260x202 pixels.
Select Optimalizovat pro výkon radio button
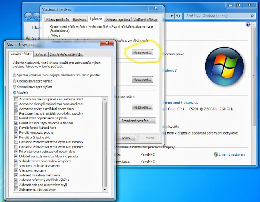point(15,87)
